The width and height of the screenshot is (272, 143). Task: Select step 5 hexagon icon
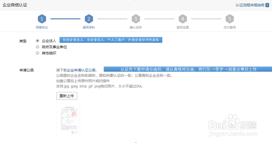pos(230,19)
